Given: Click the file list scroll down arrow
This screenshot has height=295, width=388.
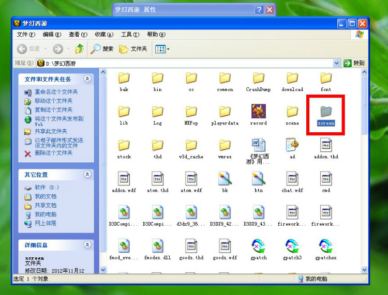Looking at the screenshot, I should click(x=364, y=270).
